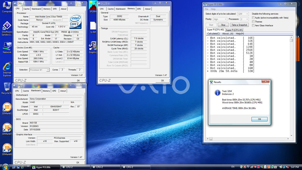Open the Network desktop icon
Screen dimensions: 302x170
click(7, 48)
